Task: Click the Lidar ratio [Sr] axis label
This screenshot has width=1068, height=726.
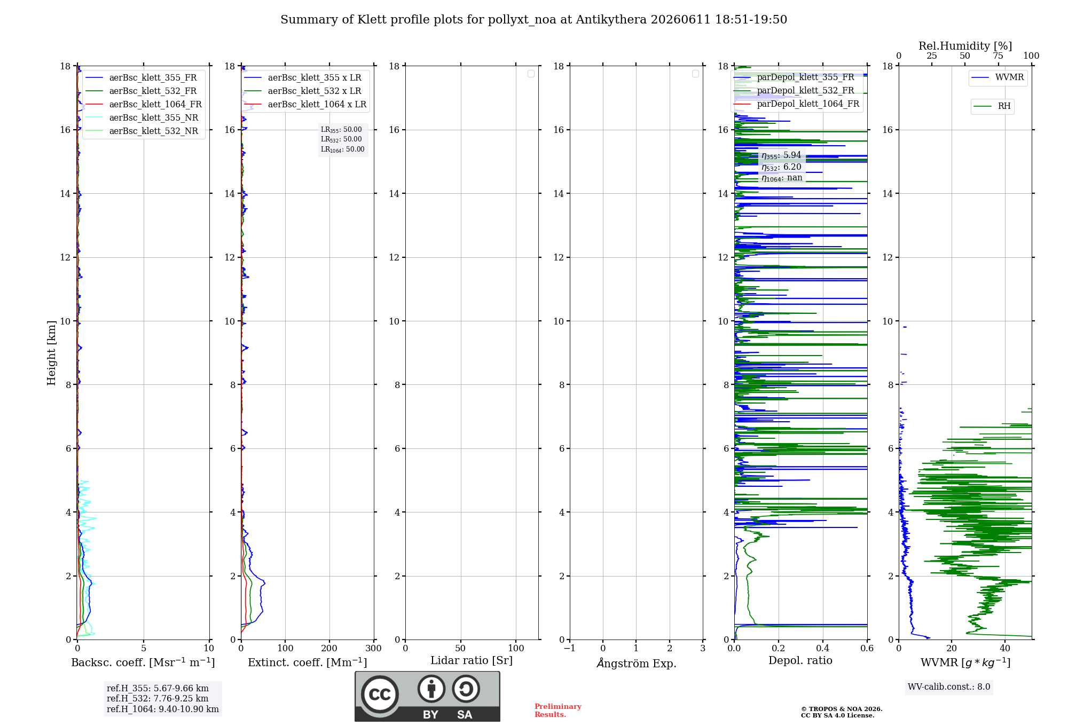Action: click(x=472, y=661)
